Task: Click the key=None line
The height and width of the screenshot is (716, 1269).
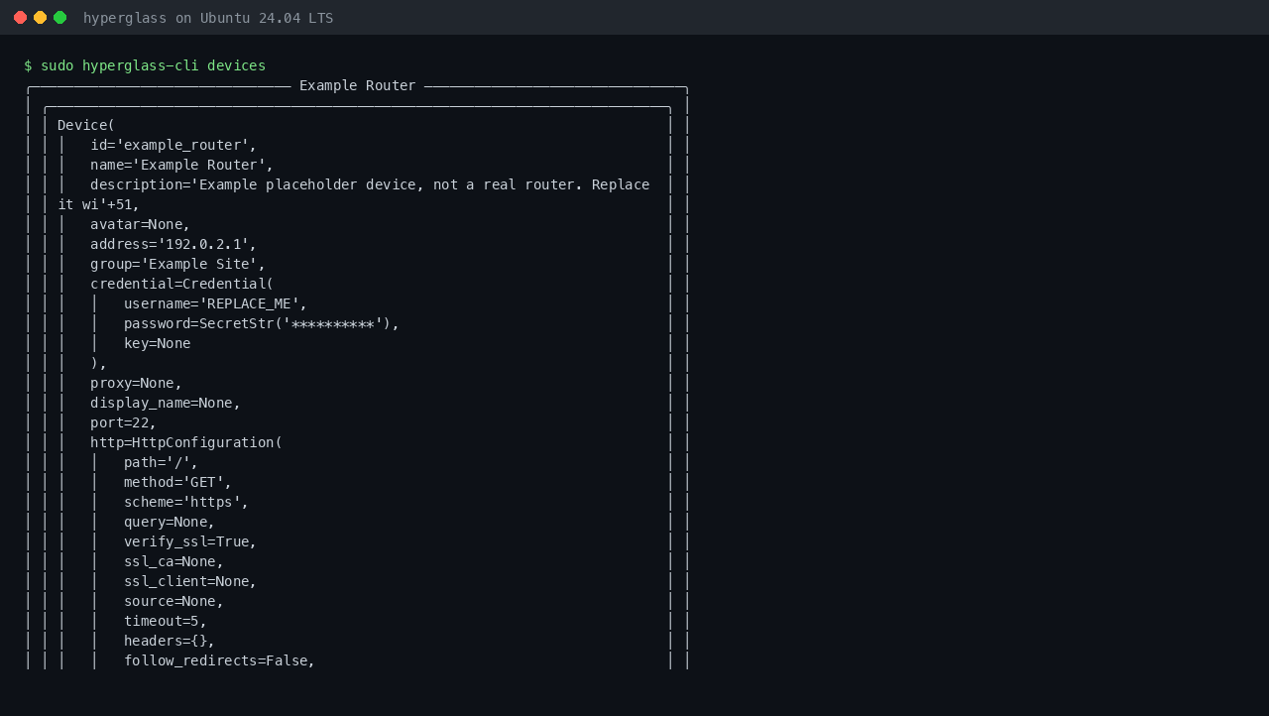Action: pyautogui.click(x=157, y=343)
